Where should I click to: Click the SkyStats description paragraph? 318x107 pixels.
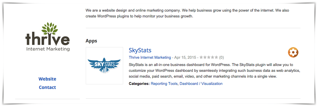(x=214, y=71)
